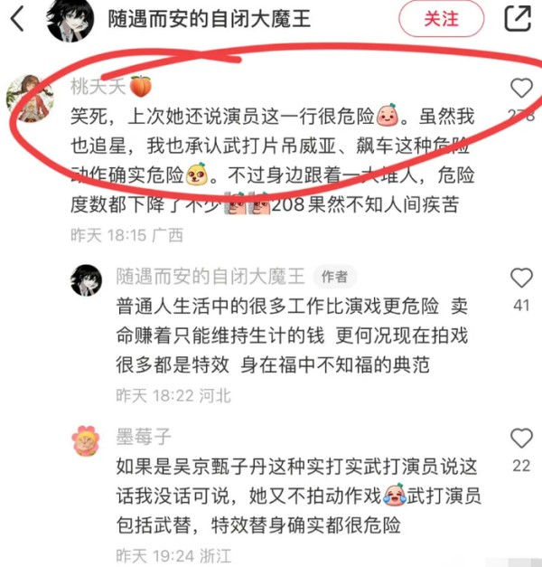Screen dimensions: 542x567
Task: Tap the timestamp 昨天 18:15 广西
Action: coord(126,235)
